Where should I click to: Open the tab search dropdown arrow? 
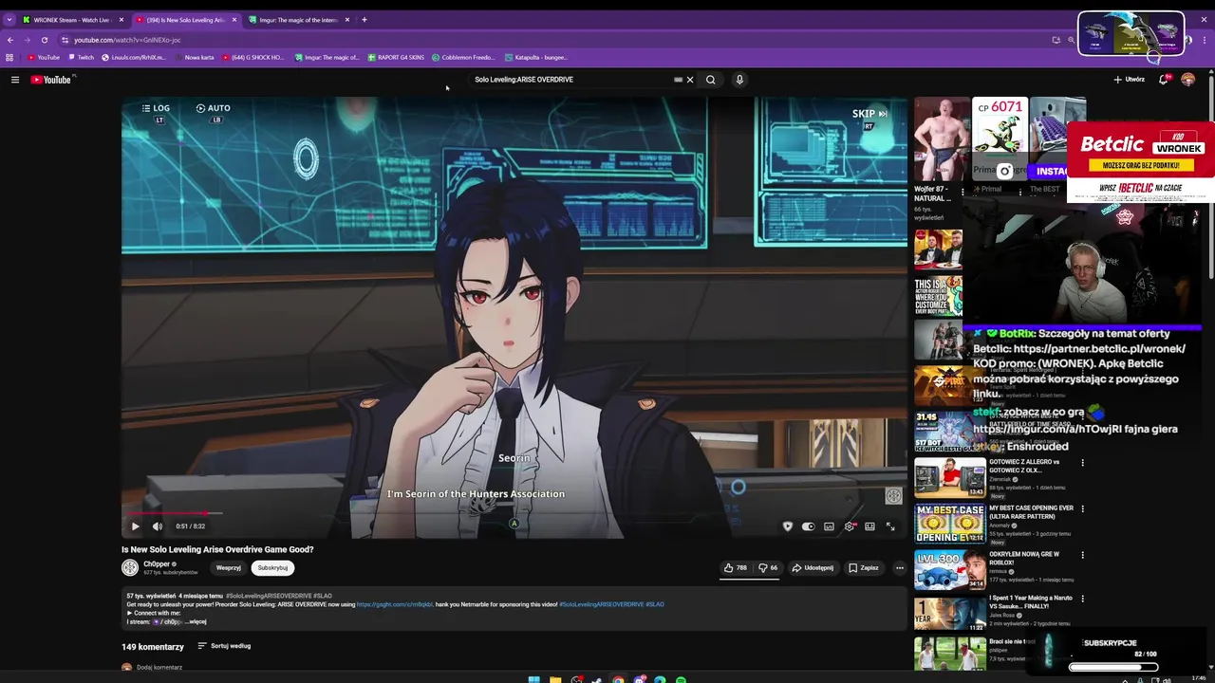click(9, 19)
